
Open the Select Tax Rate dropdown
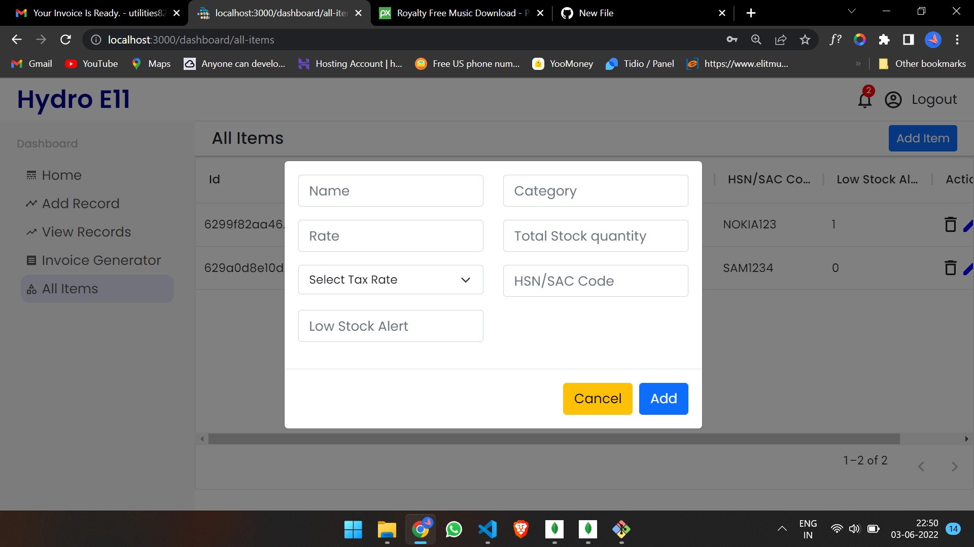coord(391,279)
